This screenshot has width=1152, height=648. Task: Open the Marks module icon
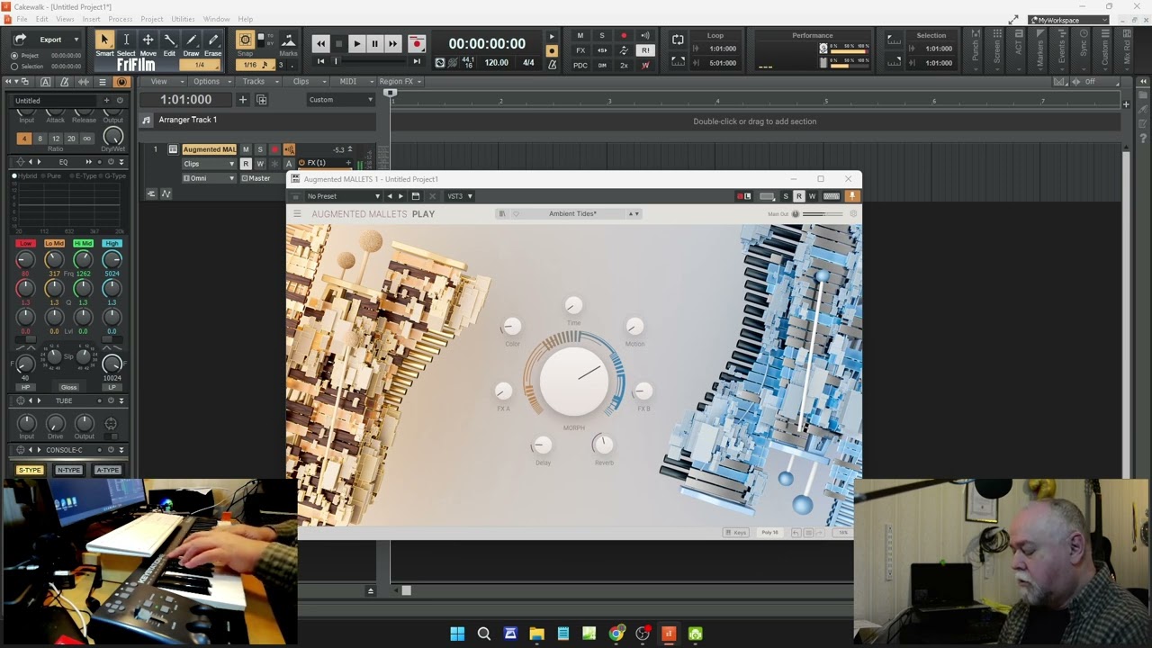tap(288, 40)
